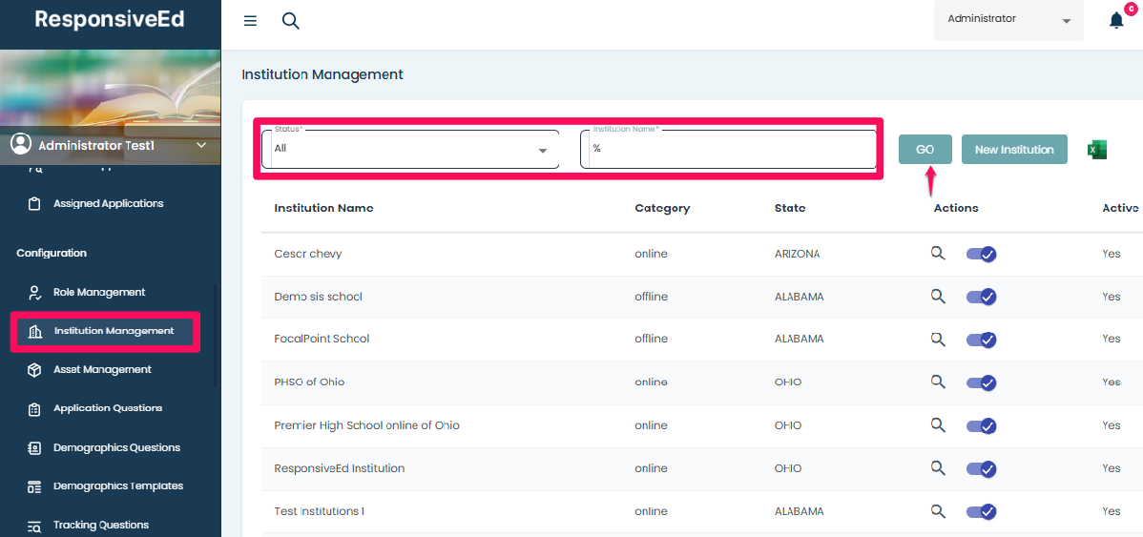This screenshot has height=537, width=1143.
Task: Expand the Administrator role dropdown
Action: [1008, 20]
